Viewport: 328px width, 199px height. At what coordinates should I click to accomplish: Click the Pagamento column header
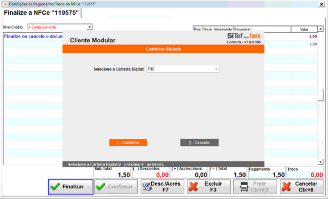(262, 29)
